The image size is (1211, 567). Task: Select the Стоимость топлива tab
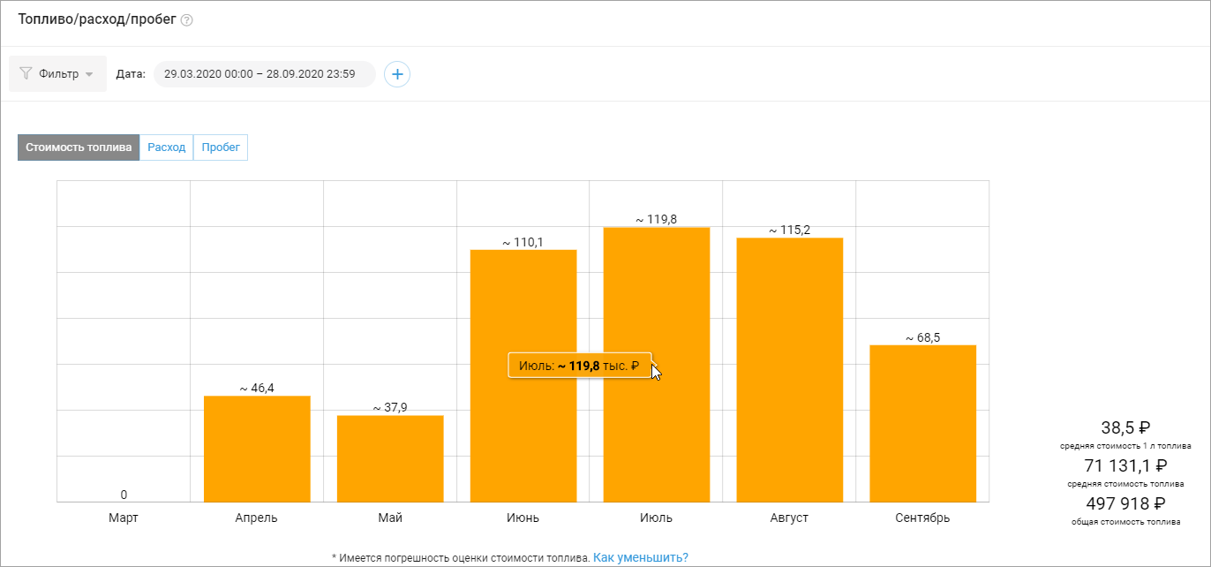79,147
